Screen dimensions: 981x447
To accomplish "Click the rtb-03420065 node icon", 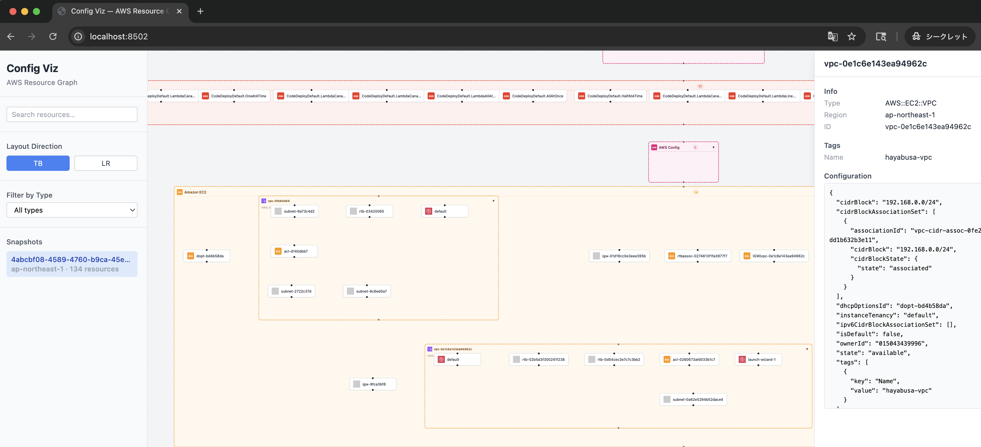I will click(x=354, y=211).
